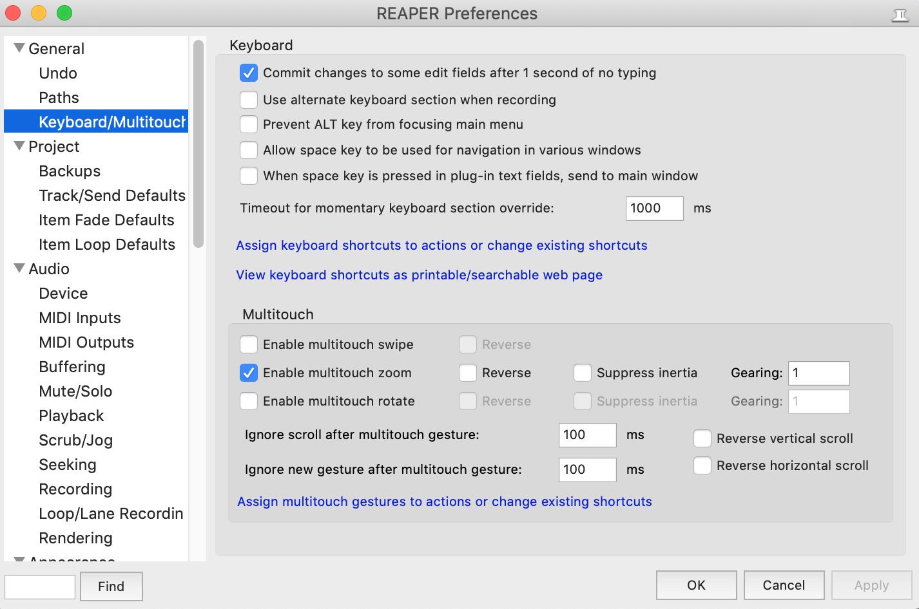Open MIDI Inputs preferences
Screen dimensions: 919x609
(x=80, y=318)
